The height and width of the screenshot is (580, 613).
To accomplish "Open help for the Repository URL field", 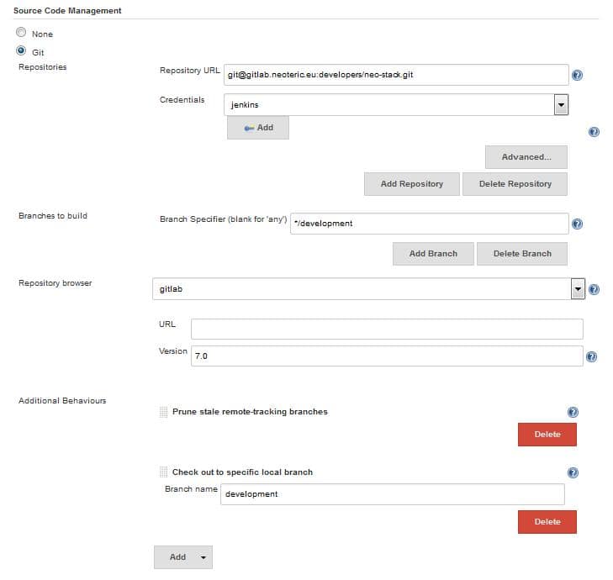I will (x=577, y=76).
